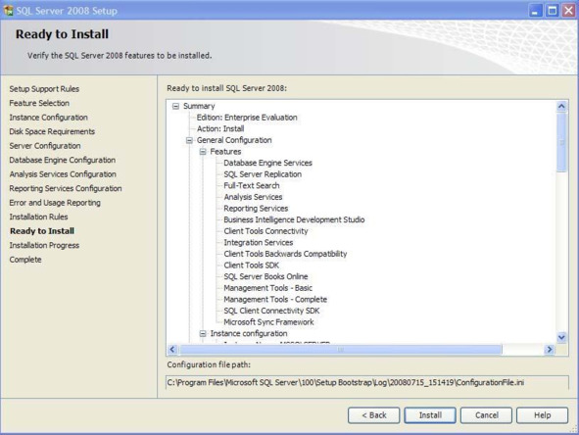Viewport: 579px width, 435px height.
Task: Collapse the Summary tree node
Action: click(x=175, y=107)
